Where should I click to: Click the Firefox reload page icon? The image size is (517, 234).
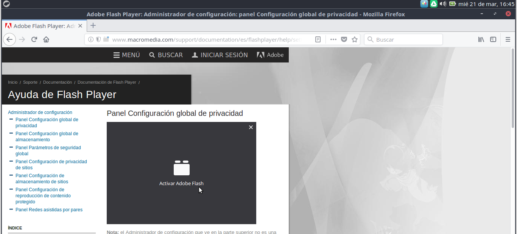coord(34,39)
